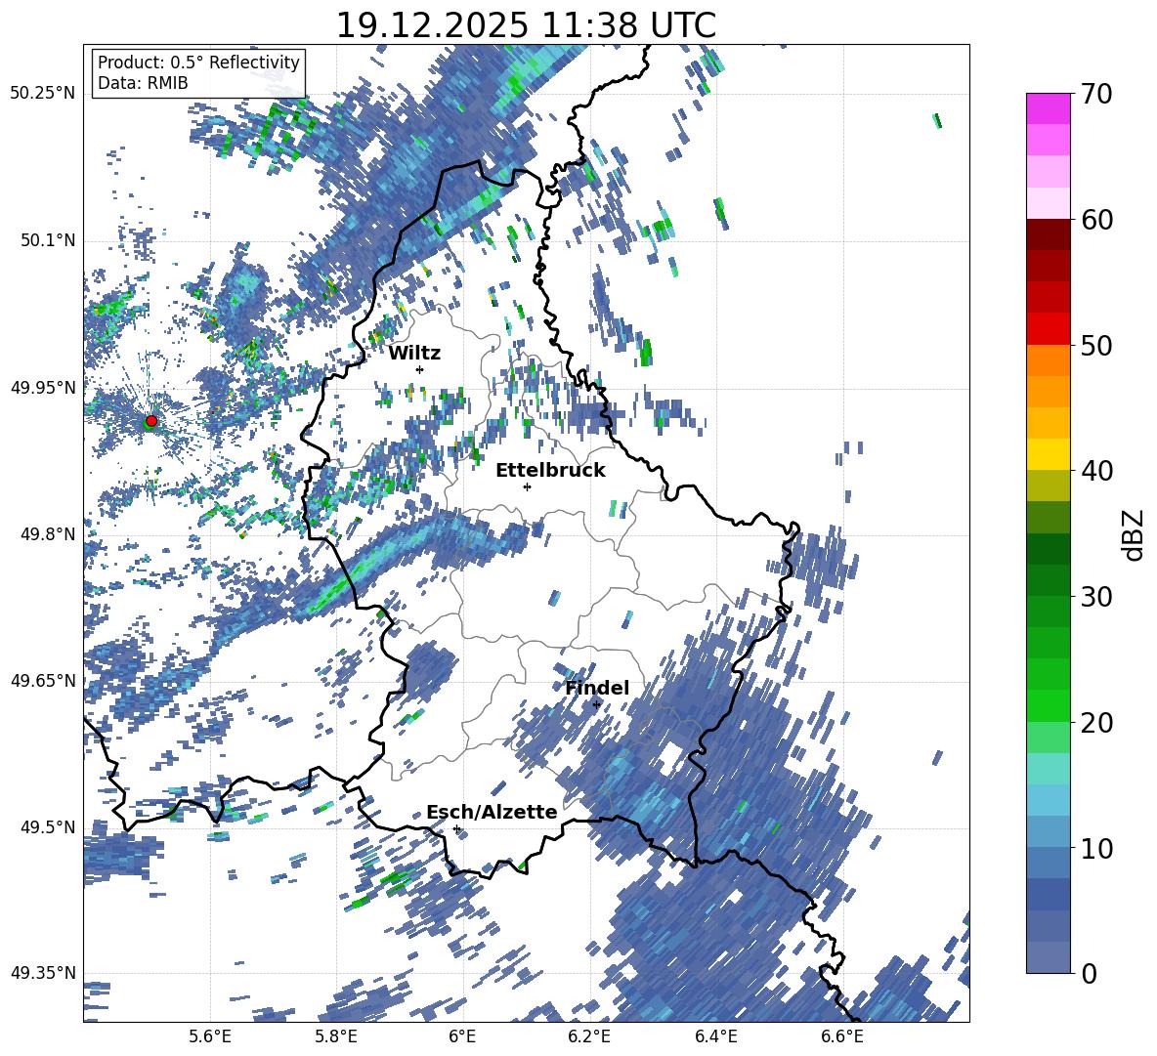Click the Wiltz station cross marker
The width and height of the screenshot is (1157, 1056).
[420, 369]
